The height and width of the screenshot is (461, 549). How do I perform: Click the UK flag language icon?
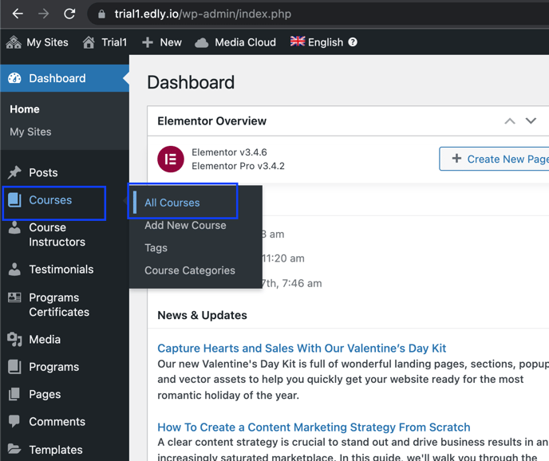(298, 41)
